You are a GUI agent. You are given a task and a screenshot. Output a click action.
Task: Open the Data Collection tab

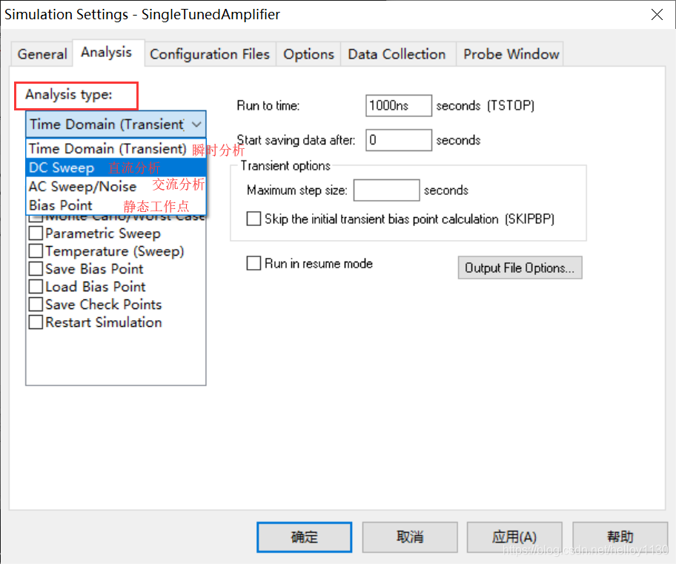[x=397, y=54]
